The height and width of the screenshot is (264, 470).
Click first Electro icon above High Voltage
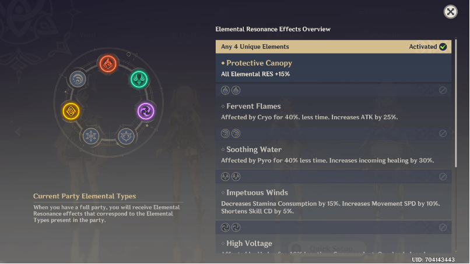click(x=225, y=227)
